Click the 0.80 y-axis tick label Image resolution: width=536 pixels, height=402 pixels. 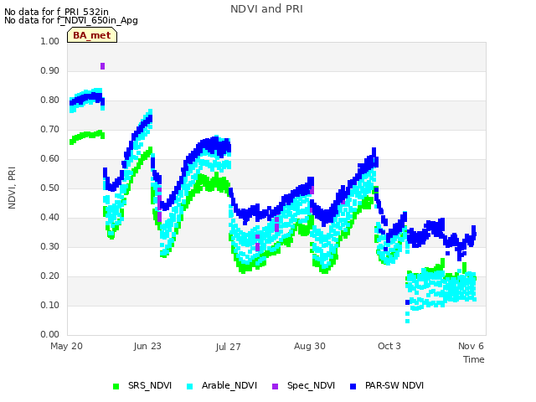(50, 100)
